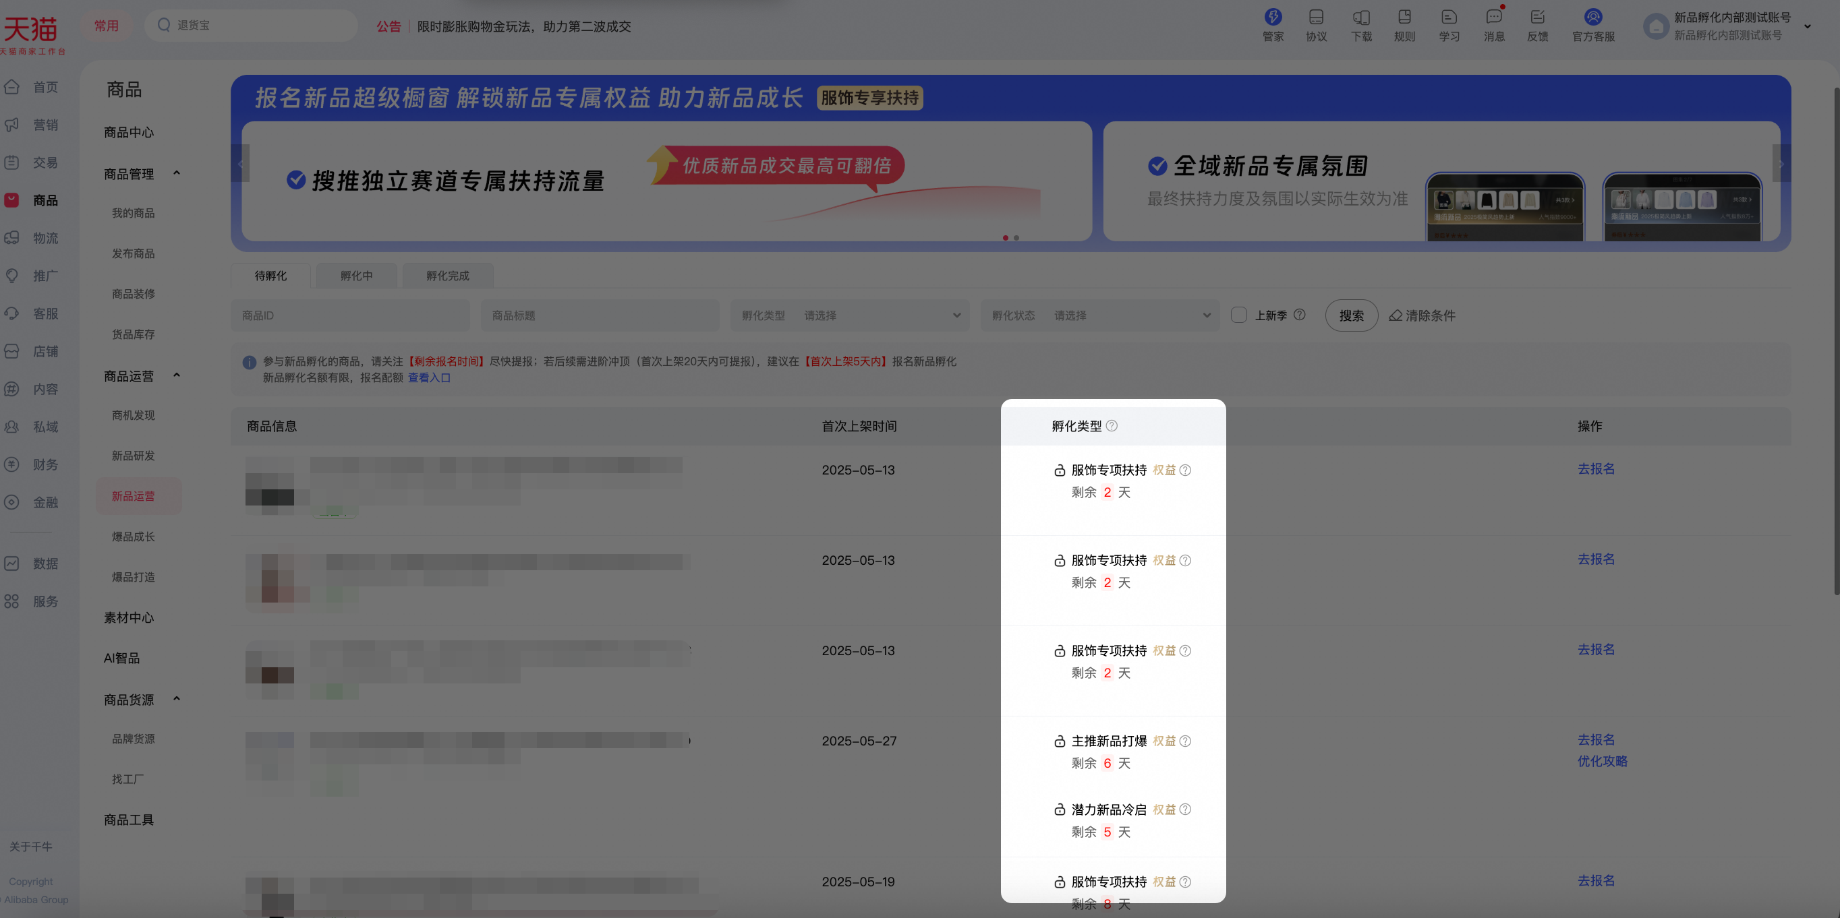Image resolution: width=1840 pixels, height=918 pixels.
Task: Collapse the 商品运营 menu section
Action: [177, 375]
